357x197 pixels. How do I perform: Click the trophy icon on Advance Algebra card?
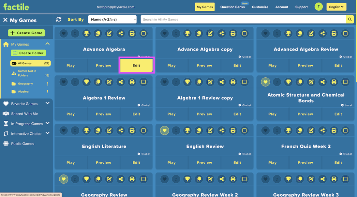pyautogui.click(x=86, y=33)
